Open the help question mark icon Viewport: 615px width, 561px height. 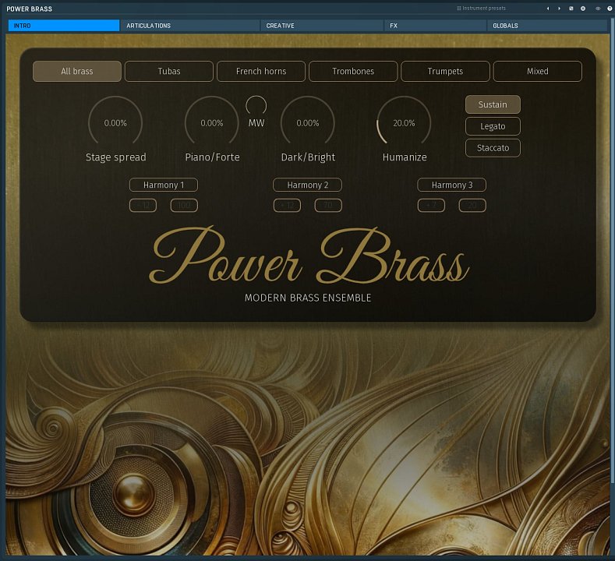(610, 9)
